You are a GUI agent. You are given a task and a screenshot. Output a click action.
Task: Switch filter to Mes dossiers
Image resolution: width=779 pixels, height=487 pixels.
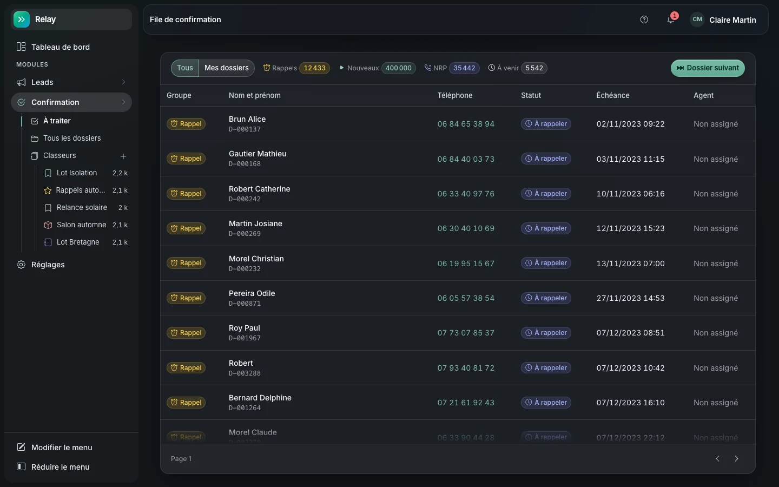point(227,68)
